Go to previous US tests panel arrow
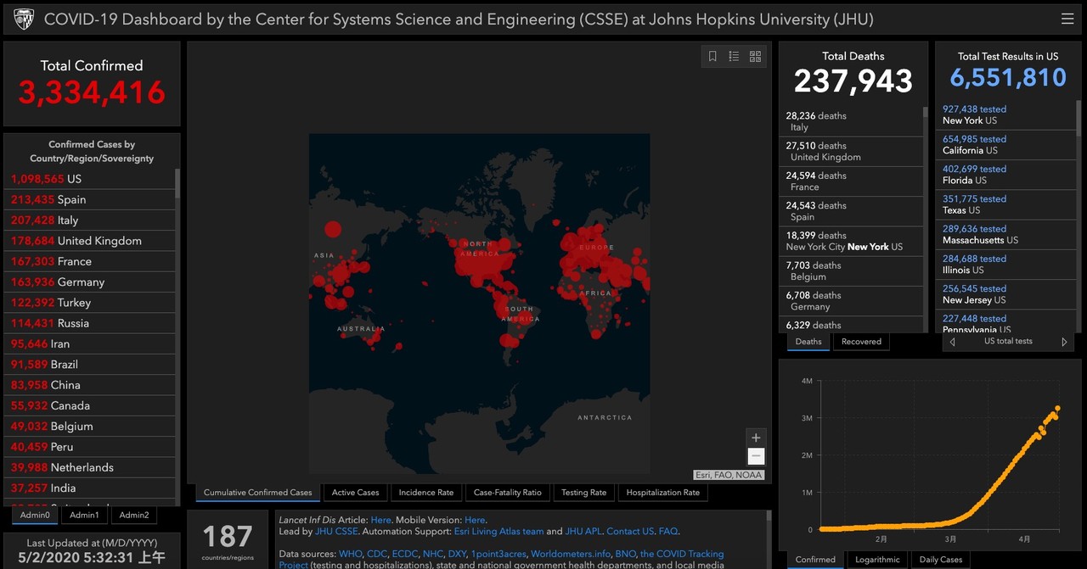The width and height of the screenshot is (1087, 569). coord(953,342)
